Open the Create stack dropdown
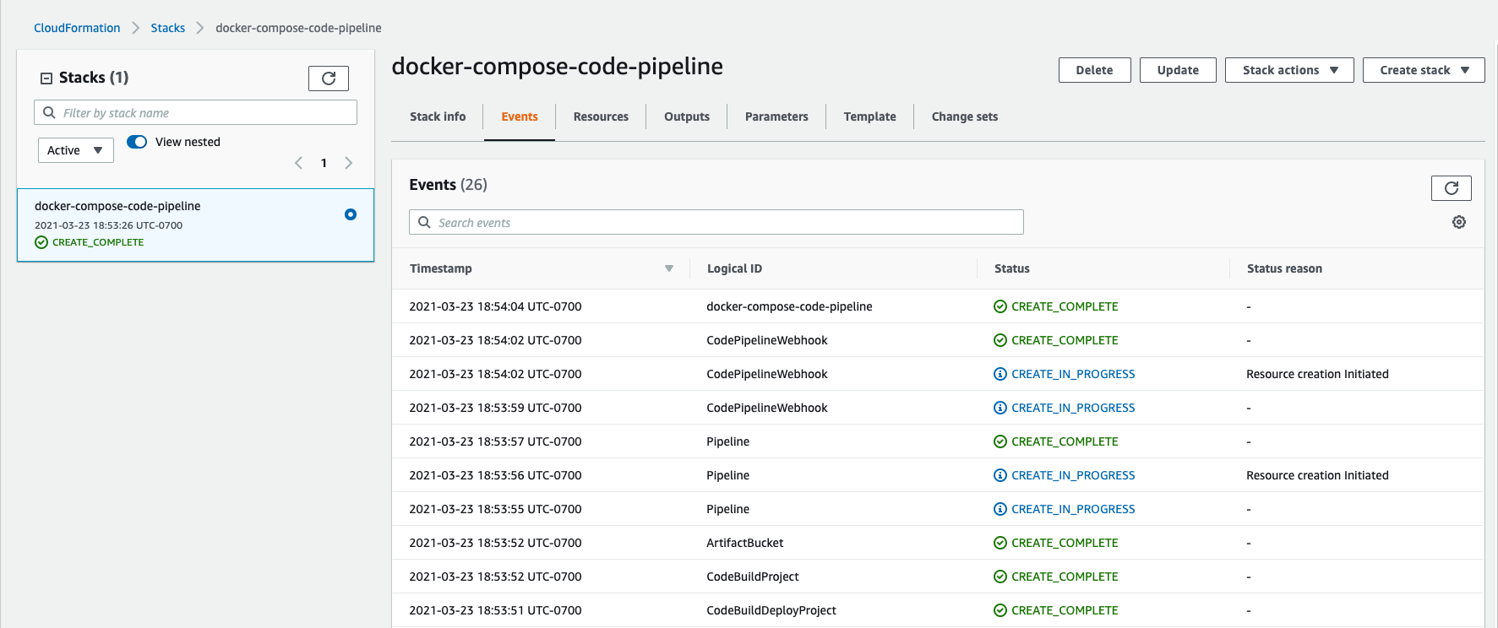This screenshot has width=1498, height=628. [x=1424, y=70]
